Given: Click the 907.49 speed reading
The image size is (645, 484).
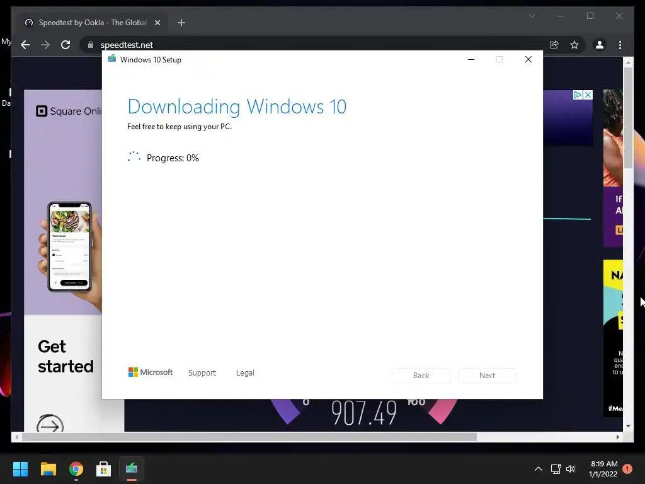Looking at the screenshot, I should (364, 413).
